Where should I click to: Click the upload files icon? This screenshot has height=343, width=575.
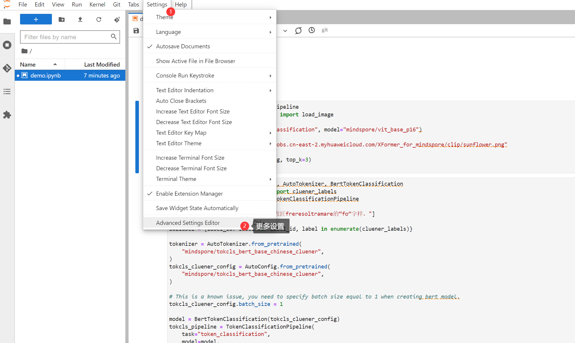click(x=80, y=19)
